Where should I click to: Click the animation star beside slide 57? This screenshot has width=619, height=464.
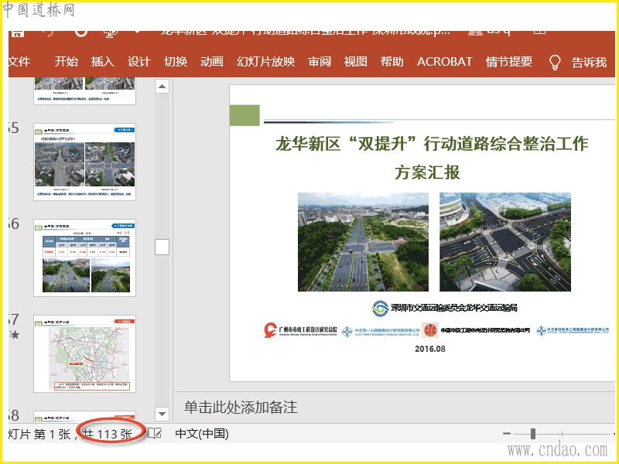pyautogui.click(x=14, y=335)
